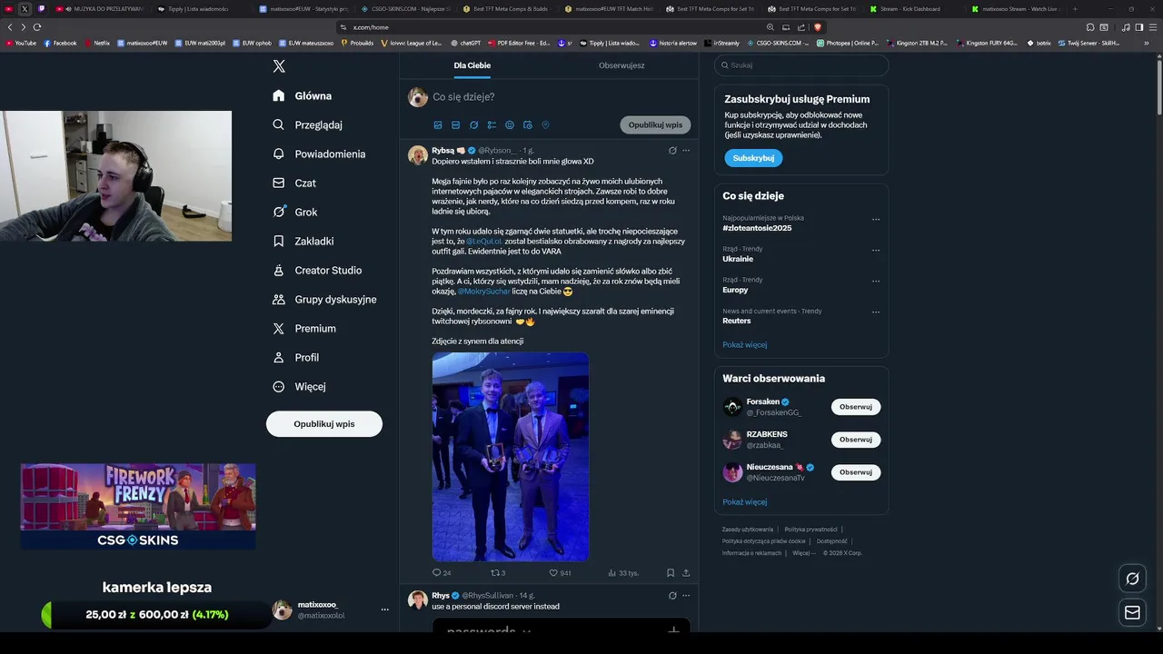
Task: Open Grok icon on Rybsą post
Action: tap(672, 151)
